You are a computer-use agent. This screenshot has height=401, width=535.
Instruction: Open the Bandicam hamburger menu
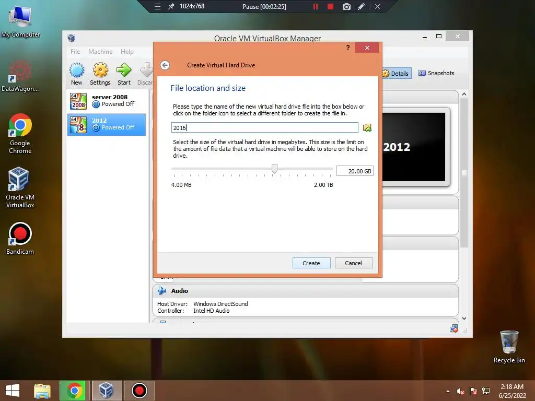pyautogui.click(x=157, y=6)
